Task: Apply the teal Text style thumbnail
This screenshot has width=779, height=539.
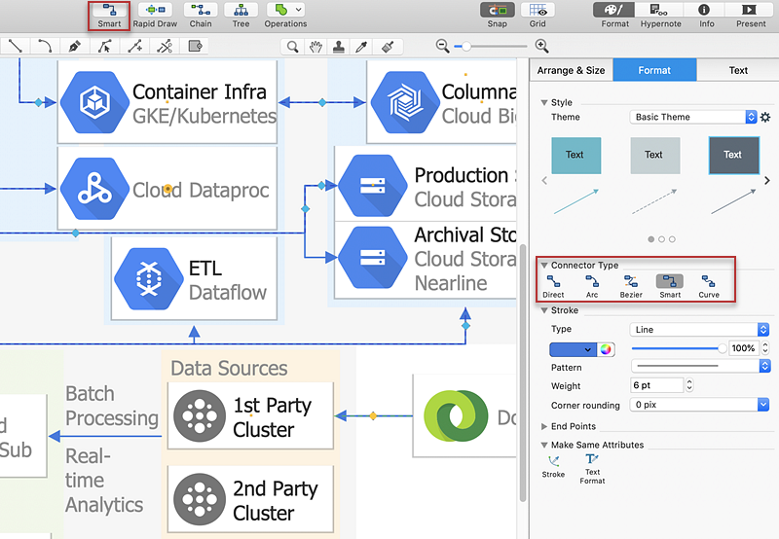Action: (575, 156)
